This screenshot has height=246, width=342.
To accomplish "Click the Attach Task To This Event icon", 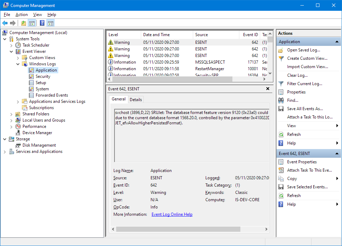I will [281, 170].
